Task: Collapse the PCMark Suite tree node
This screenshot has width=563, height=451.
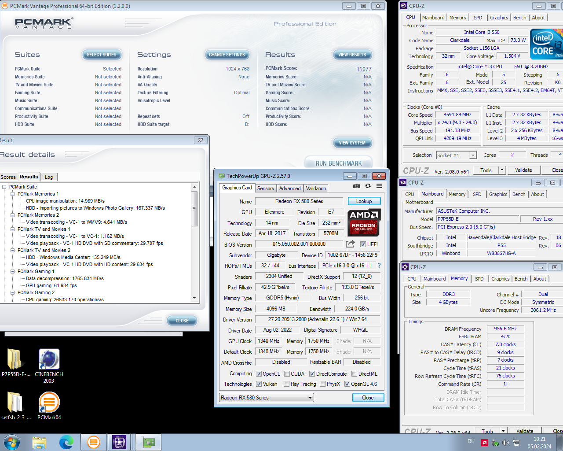Action: [4, 187]
